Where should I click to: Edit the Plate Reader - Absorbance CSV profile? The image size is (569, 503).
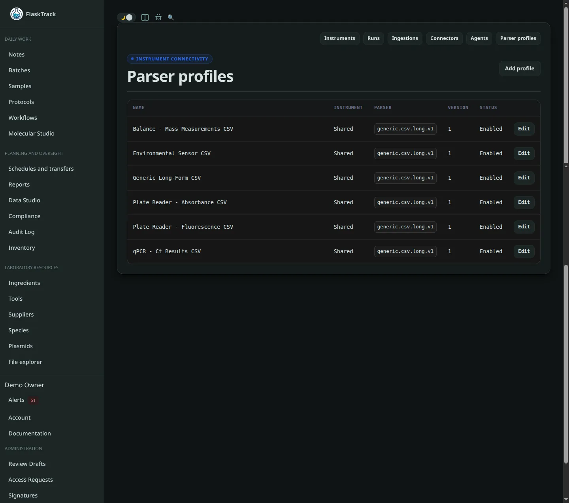pyautogui.click(x=524, y=202)
